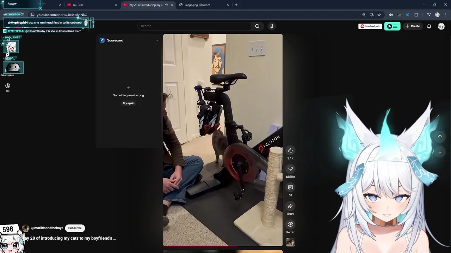The image size is (451, 253).
Task: Open the site information icon beside the URL
Action: point(32,15)
